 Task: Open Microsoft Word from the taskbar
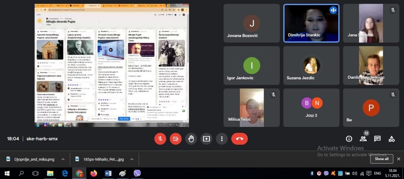pyautogui.click(x=108, y=173)
